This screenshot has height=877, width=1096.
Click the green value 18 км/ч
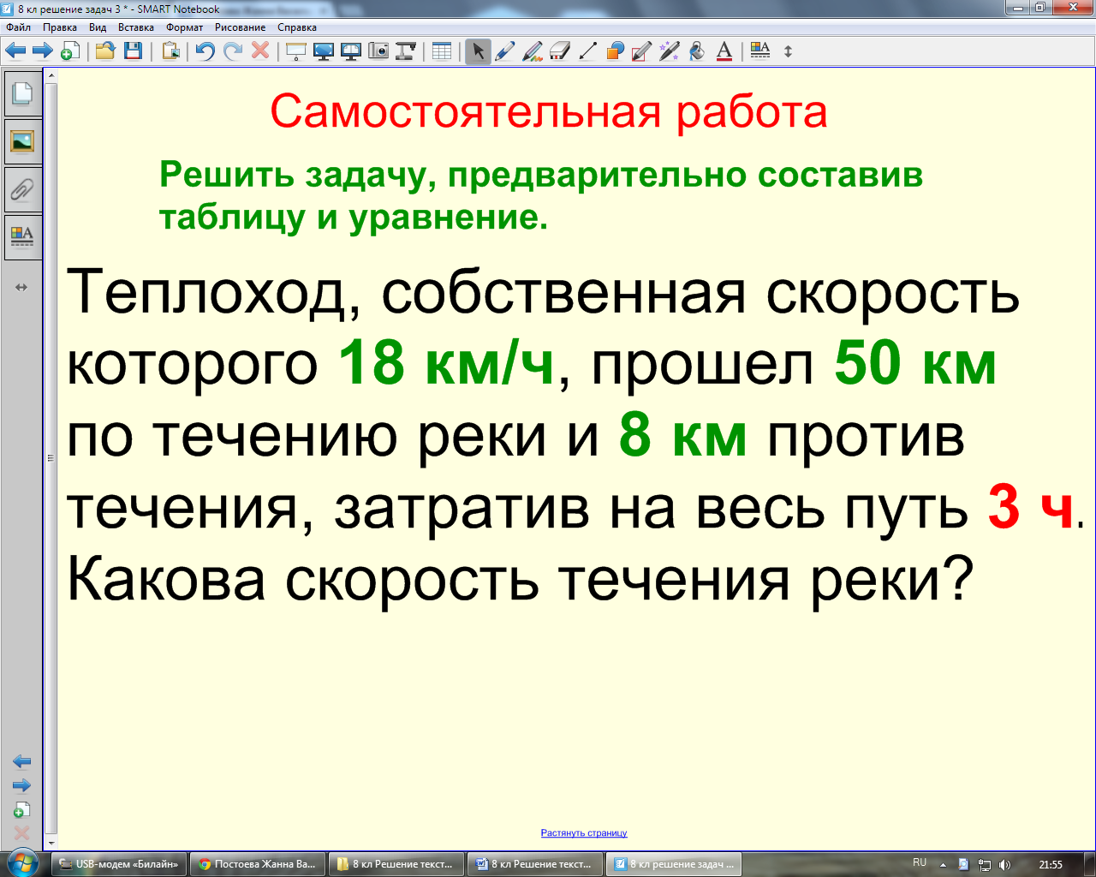pos(446,363)
